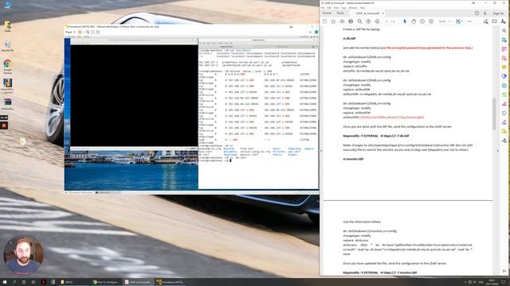Open the View menu in Acrobat

coord(336,8)
